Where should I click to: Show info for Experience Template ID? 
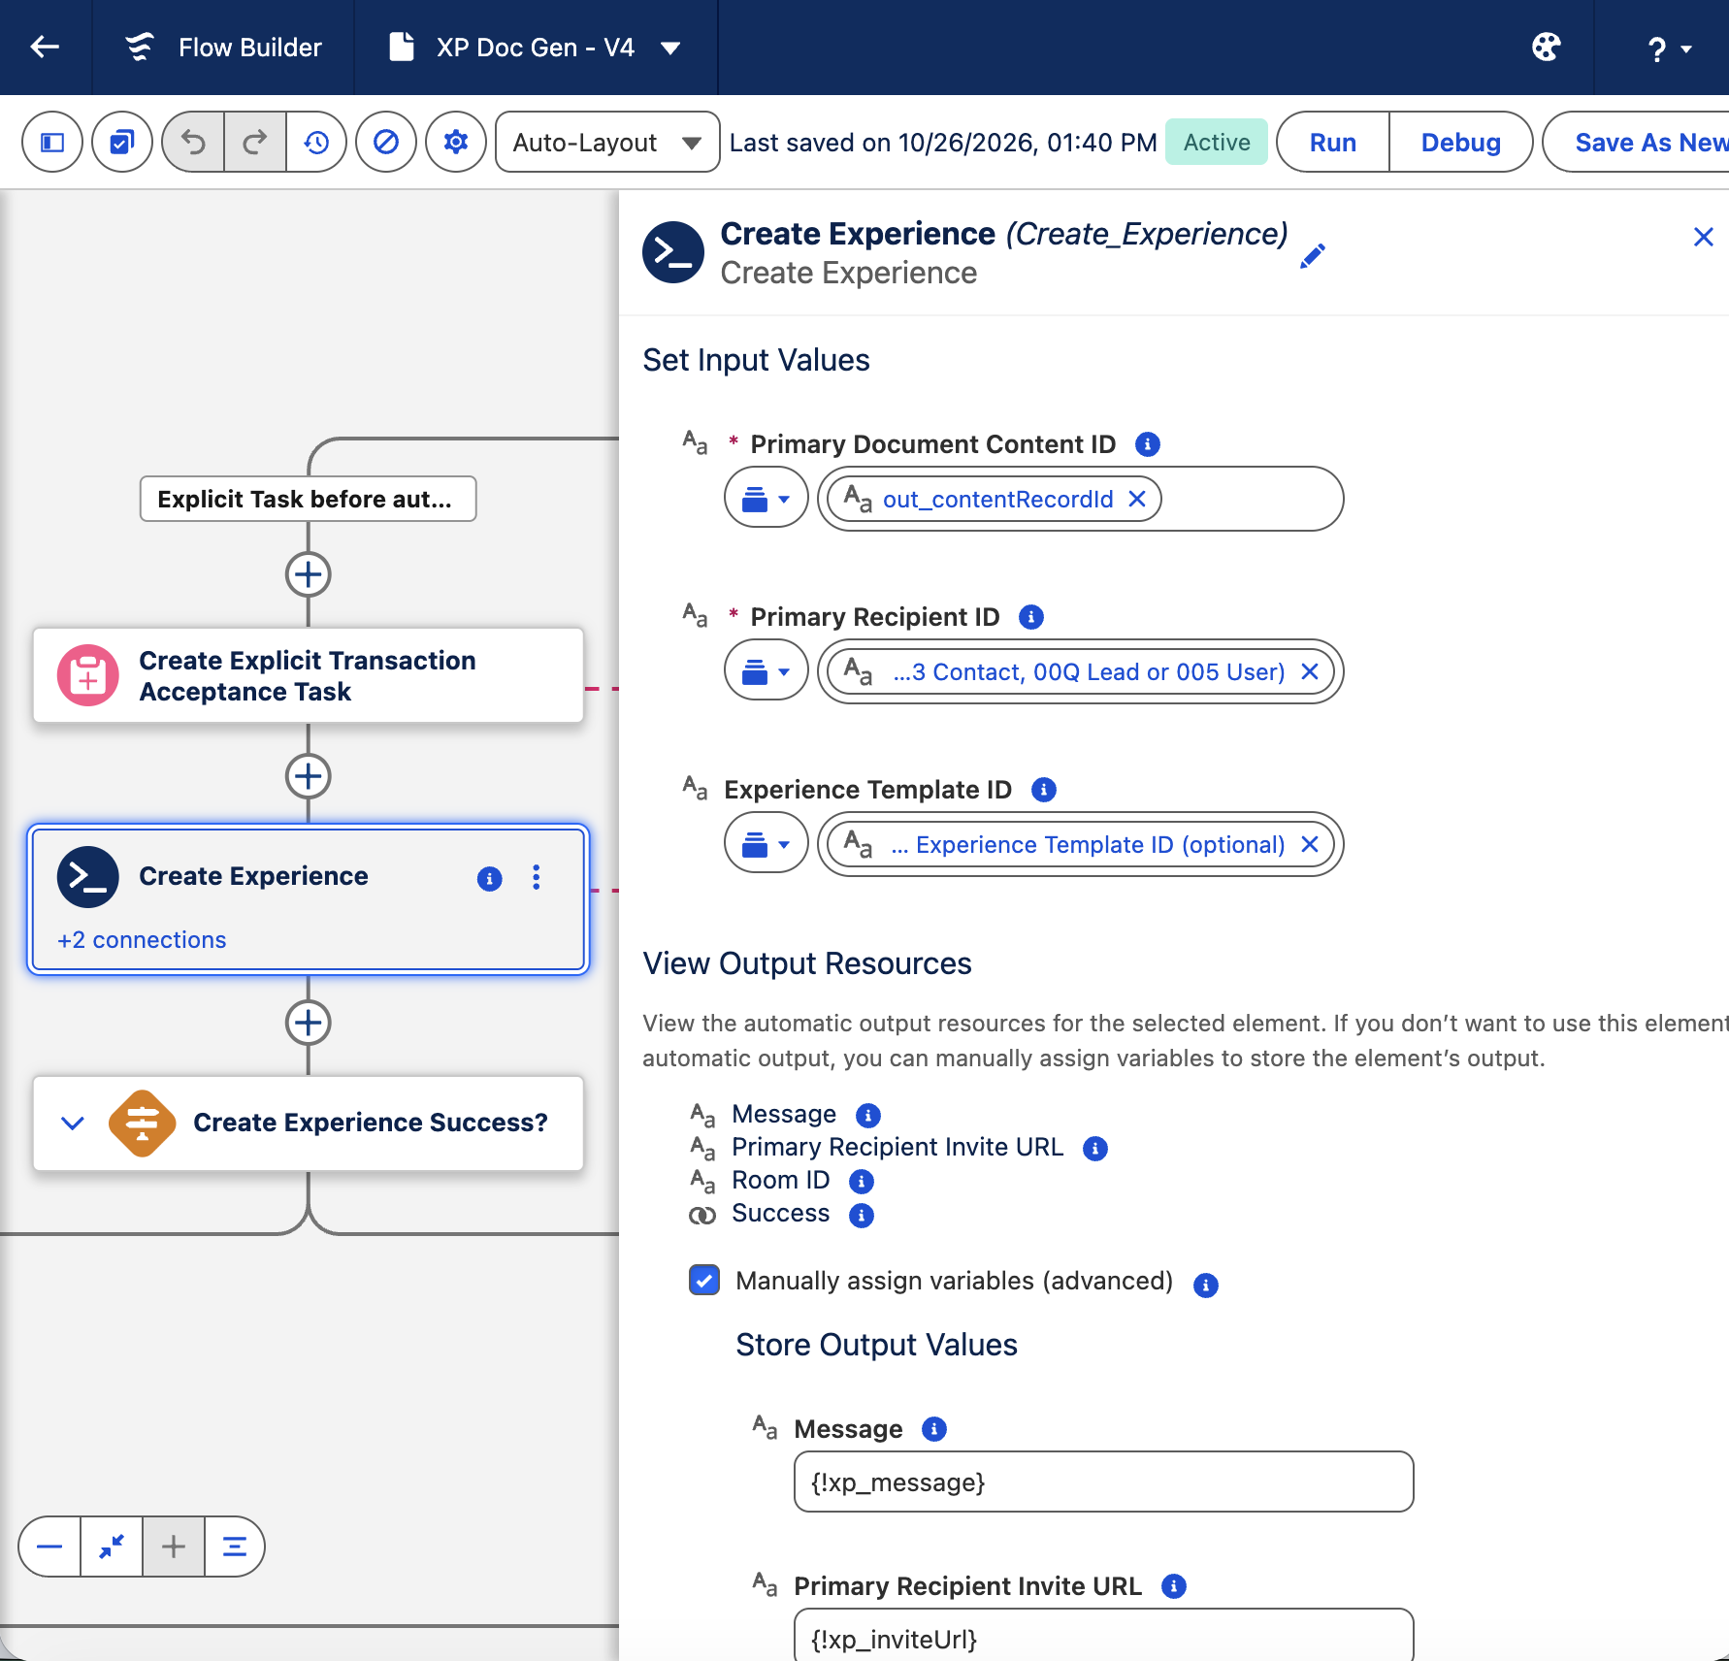click(1044, 790)
